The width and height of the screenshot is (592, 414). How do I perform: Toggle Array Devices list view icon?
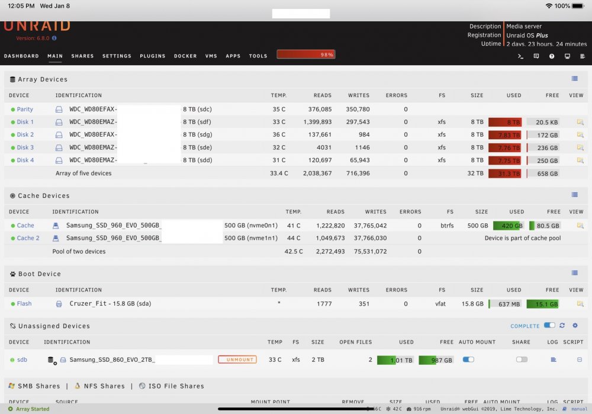pyautogui.click(x=575, y=79)
